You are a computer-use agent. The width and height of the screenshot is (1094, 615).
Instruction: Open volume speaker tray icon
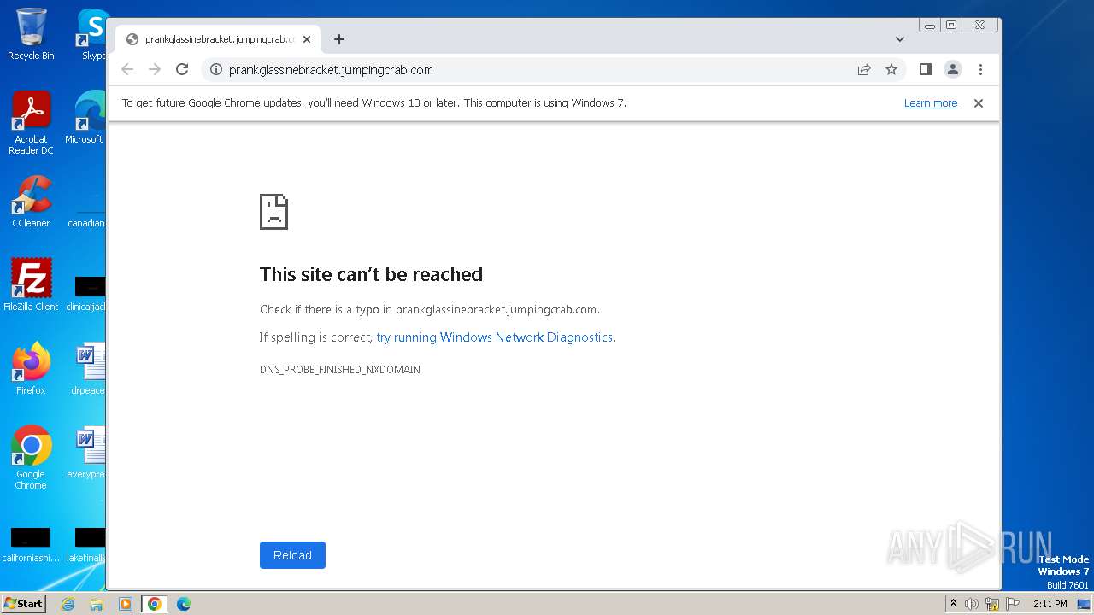pos(972,604)
